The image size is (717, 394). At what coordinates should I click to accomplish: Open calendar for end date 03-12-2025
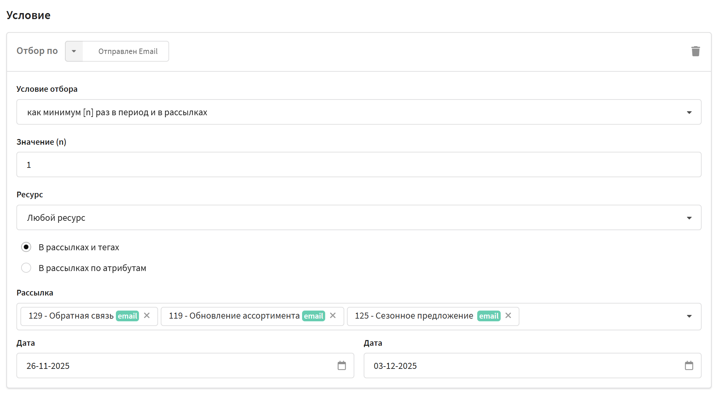tap(689, 366)
